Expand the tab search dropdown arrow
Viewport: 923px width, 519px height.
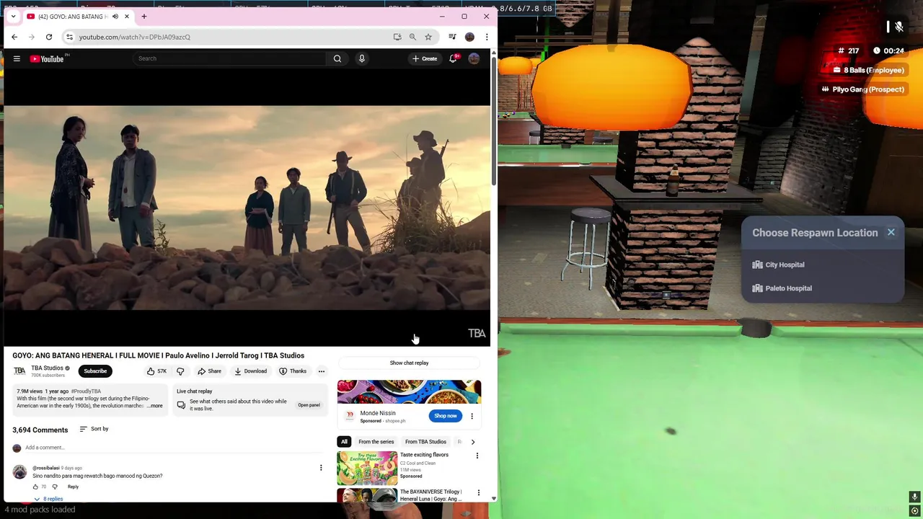[13, 17]
